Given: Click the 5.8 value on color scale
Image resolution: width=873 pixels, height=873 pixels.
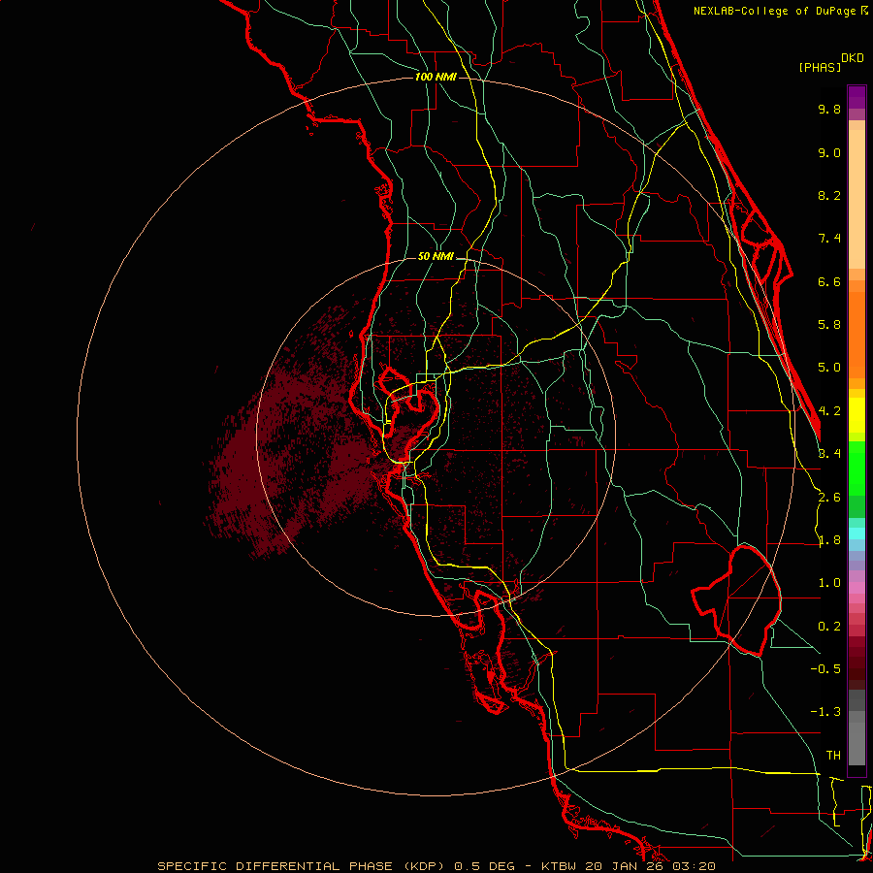Looking at the screenshot, I should (x=829, y=325).
